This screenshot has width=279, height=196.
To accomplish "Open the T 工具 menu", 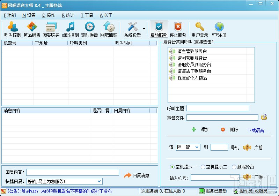I will point(87,15).
